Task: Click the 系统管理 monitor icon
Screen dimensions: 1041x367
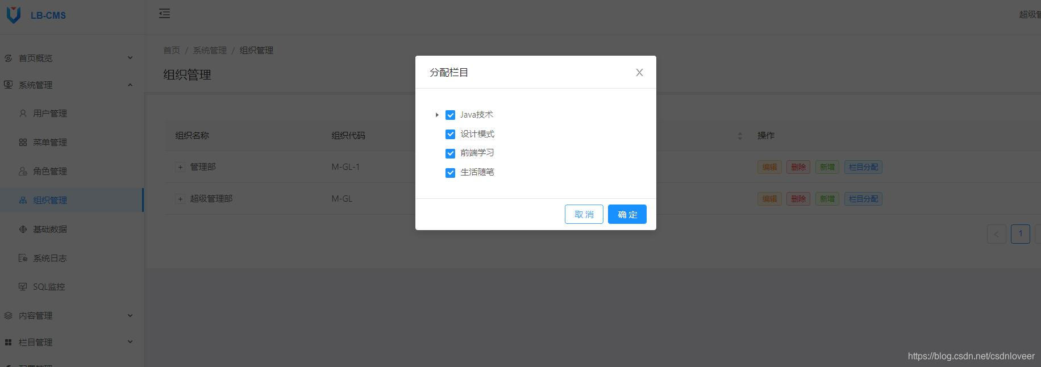Action: pyautogui.click(x=8, y=85)
